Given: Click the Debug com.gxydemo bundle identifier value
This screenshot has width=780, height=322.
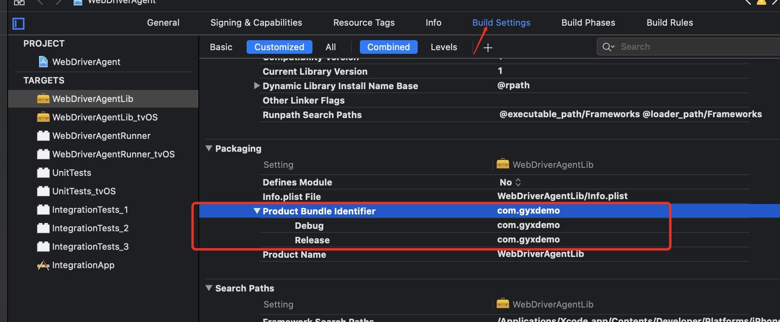Looking at the screenshot, I should pyautogui.click(x=528, y=225).
